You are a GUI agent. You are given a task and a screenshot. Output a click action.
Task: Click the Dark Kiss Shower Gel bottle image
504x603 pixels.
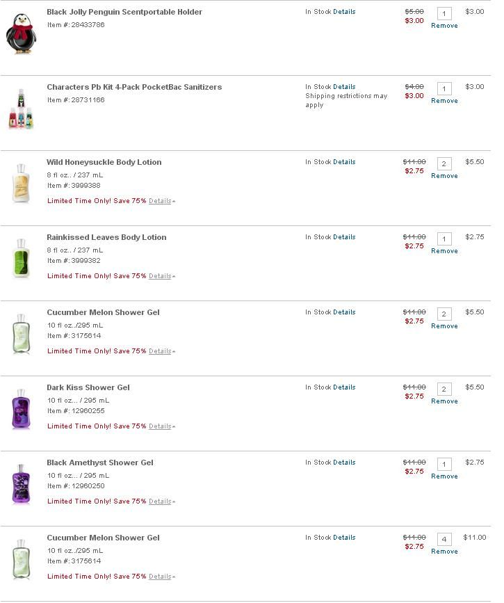point(21,408)
